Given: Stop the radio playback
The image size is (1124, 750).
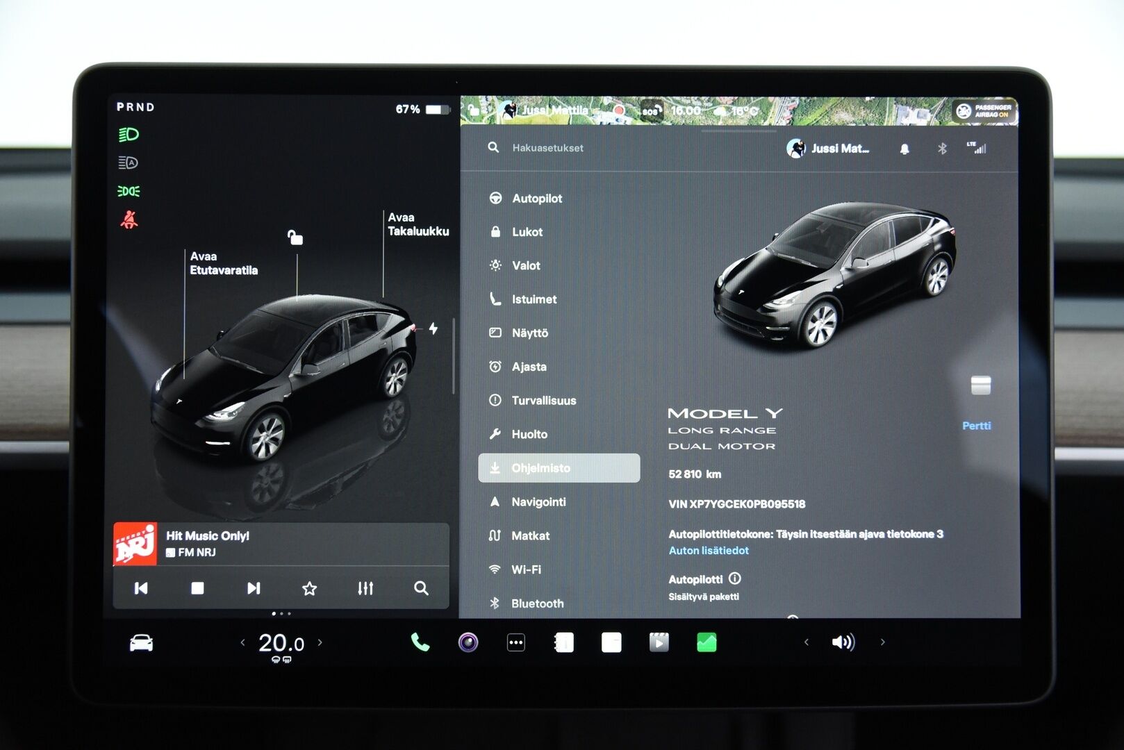Looking at the screenshot, I should point(197,588).
